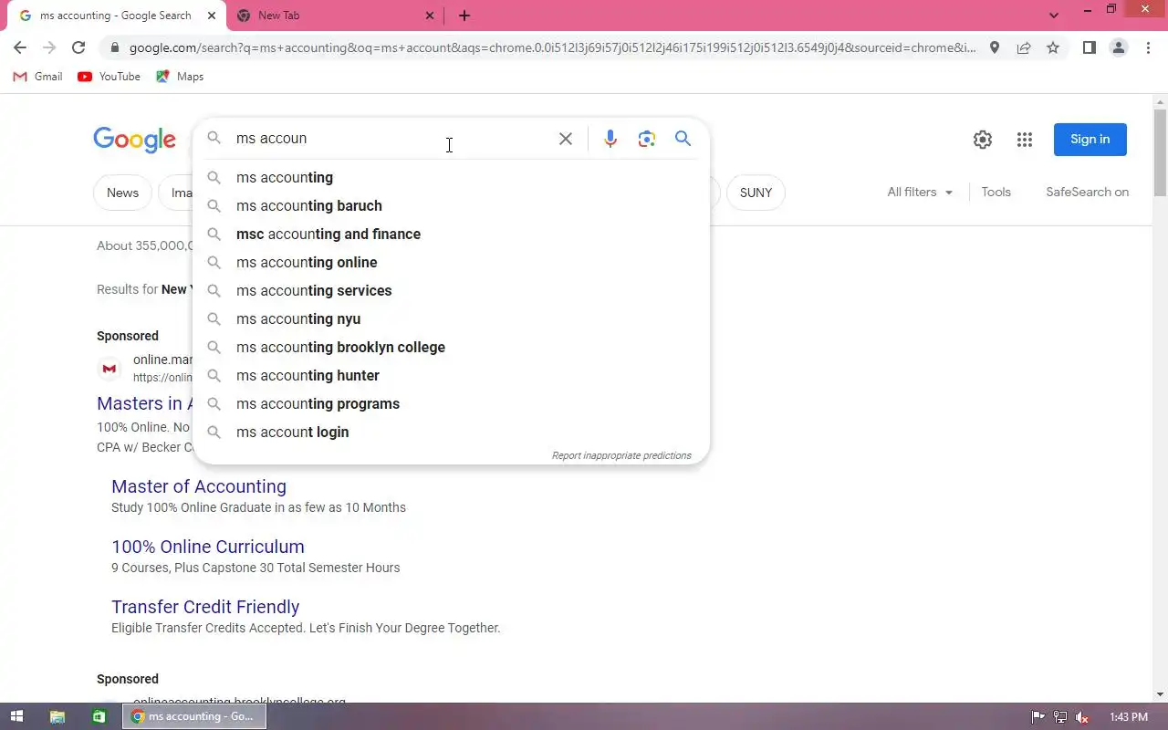This screenshot has height=730, width=1168.
Task: Open 100% Online Curriculum link
Action: click(208, 547)
